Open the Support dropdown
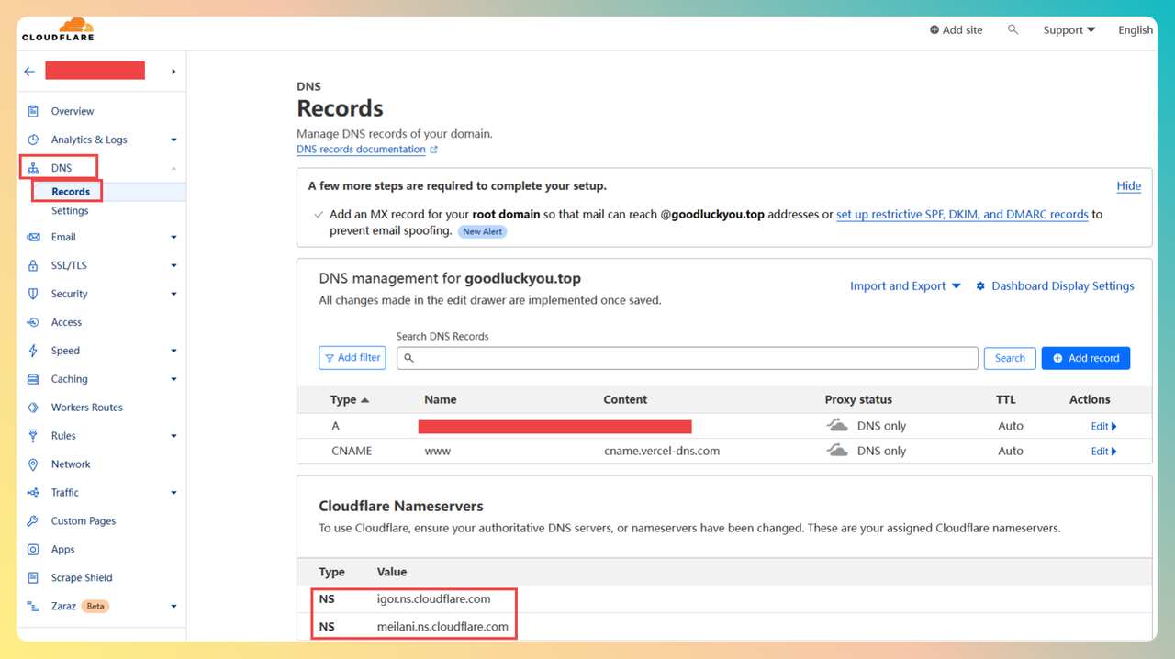The image size is (1175, 659). click(x=1069, y=30)
